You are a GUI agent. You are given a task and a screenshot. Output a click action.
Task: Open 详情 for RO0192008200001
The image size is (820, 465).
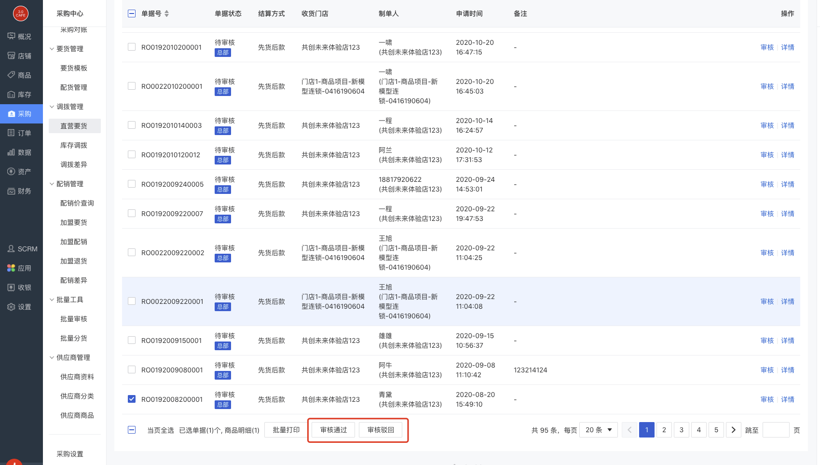[788, 399]
